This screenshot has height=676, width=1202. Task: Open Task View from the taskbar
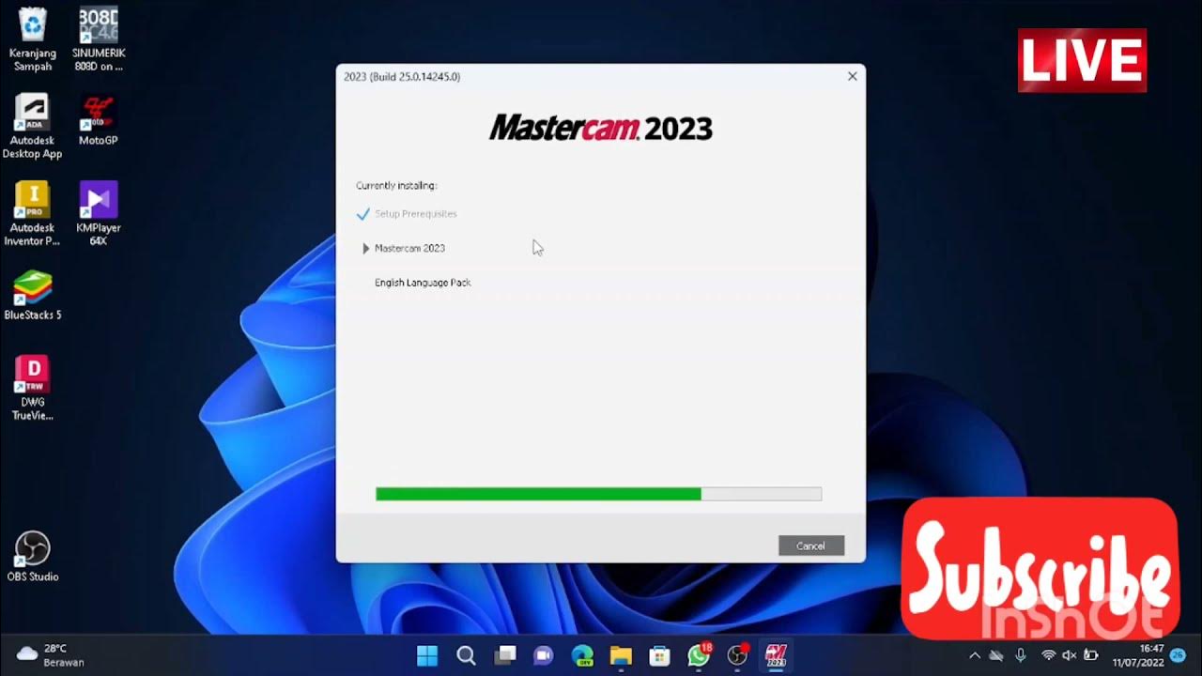(x=505, y=654)
